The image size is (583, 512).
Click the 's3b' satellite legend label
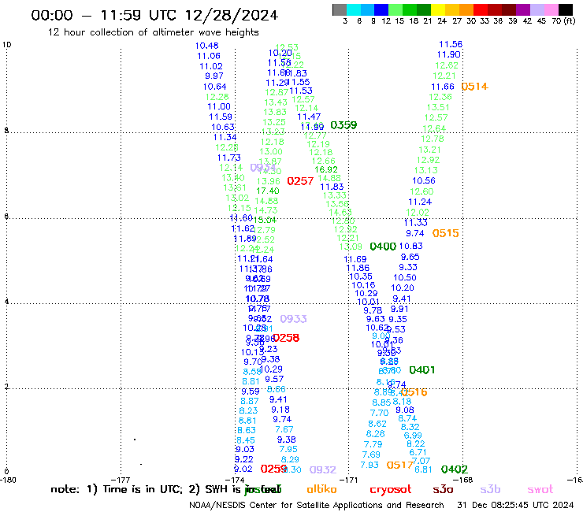[x=490, y=489]
